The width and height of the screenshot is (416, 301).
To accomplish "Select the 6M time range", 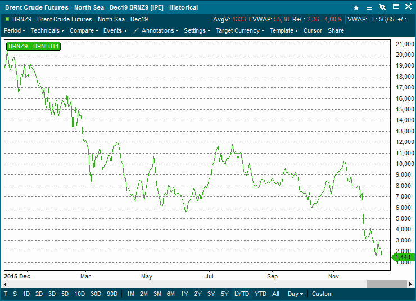I will [171, 294].
